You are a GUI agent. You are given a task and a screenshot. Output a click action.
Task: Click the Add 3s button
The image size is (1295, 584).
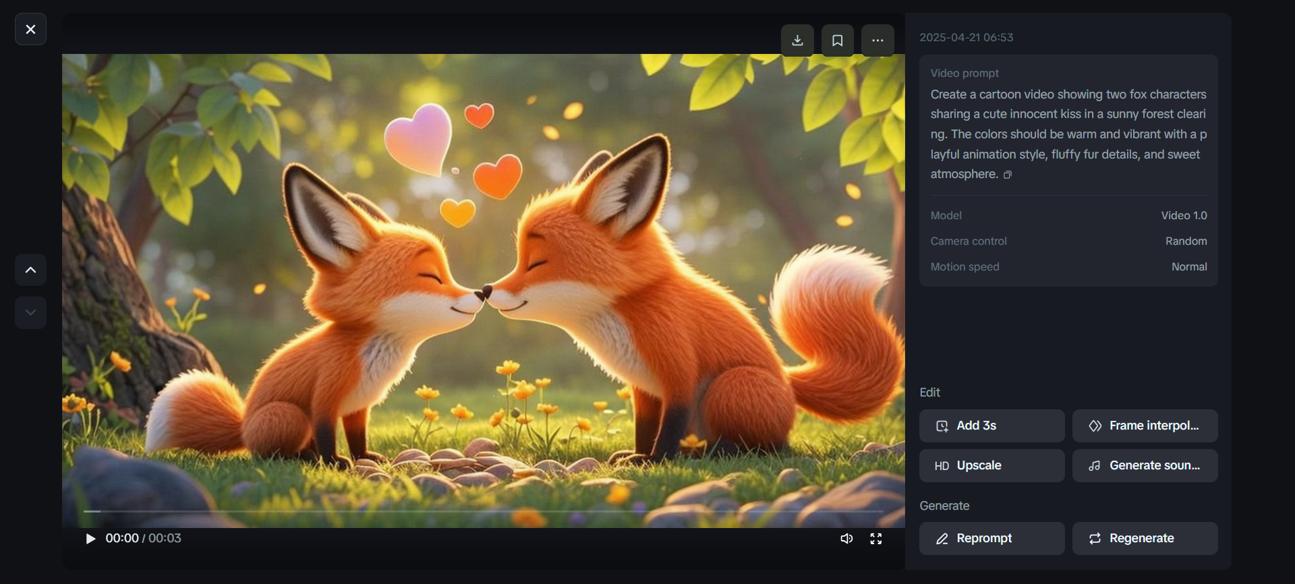coord(991,426)
